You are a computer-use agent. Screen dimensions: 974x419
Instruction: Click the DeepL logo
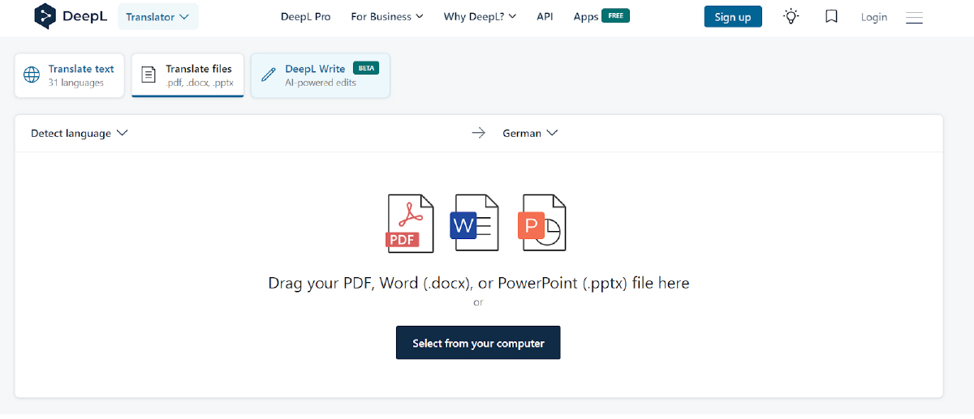[71, 16]
